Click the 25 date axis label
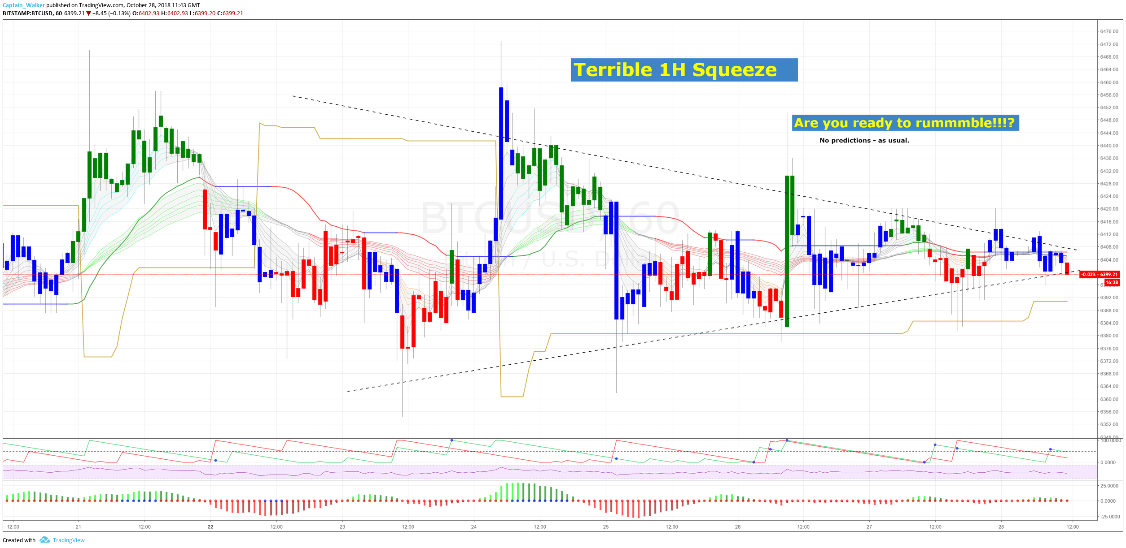The width and height of the screenshot is (1126, 548). [606, 527]
